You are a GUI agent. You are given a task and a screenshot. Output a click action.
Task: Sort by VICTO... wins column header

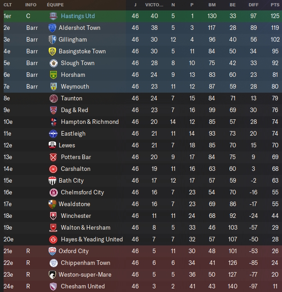[x=154, y=5]
